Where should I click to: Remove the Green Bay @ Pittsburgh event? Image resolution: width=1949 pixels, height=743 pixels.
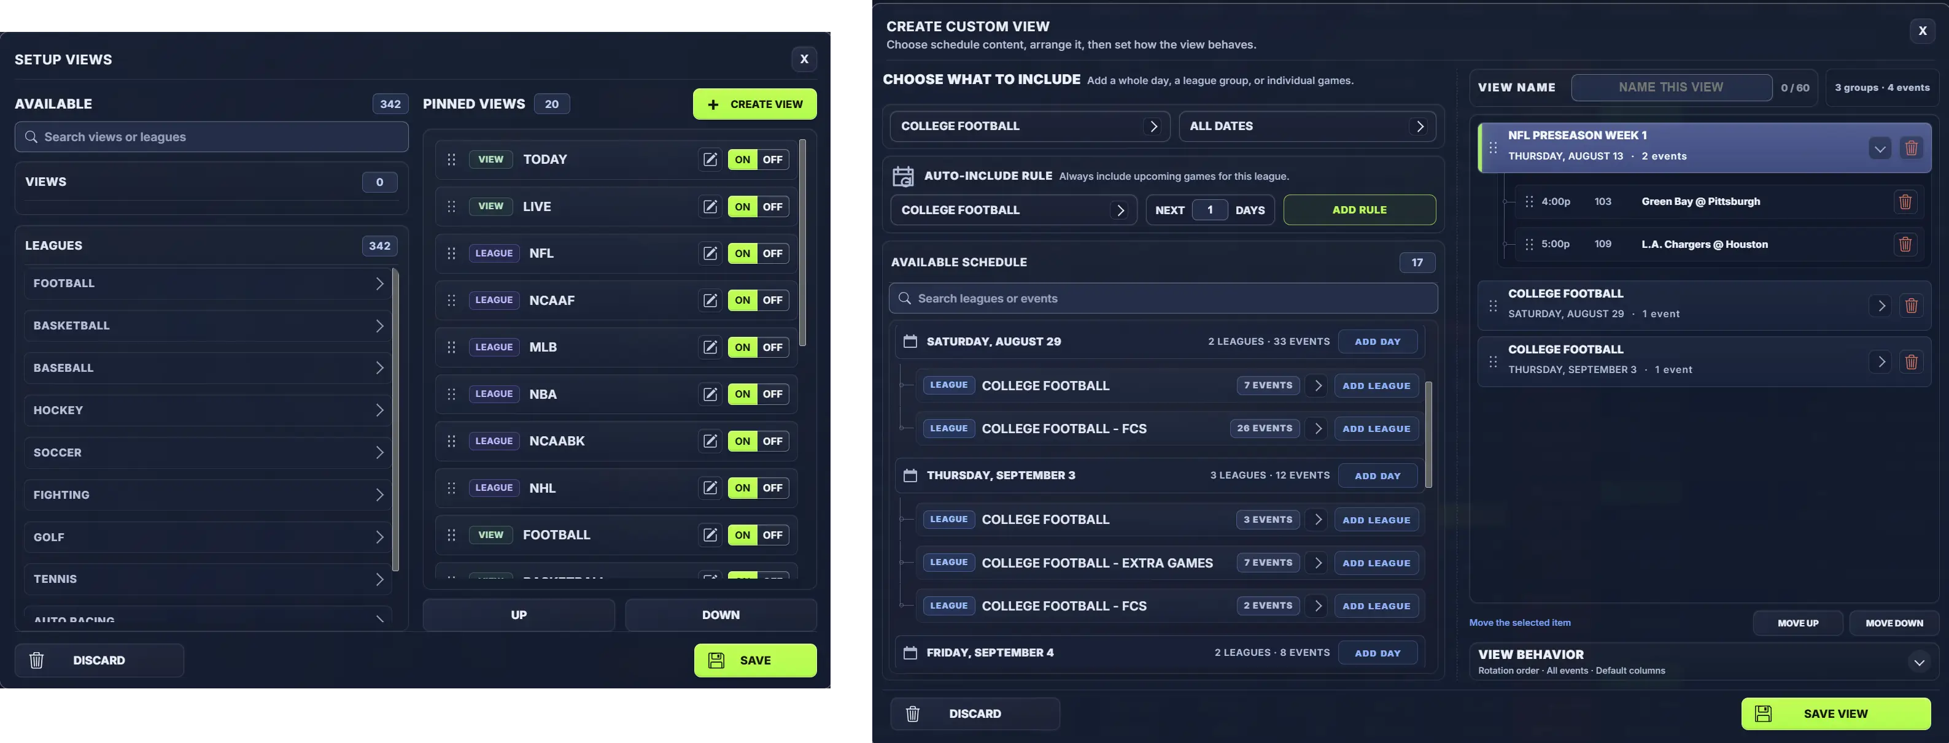pos(1905,202)
